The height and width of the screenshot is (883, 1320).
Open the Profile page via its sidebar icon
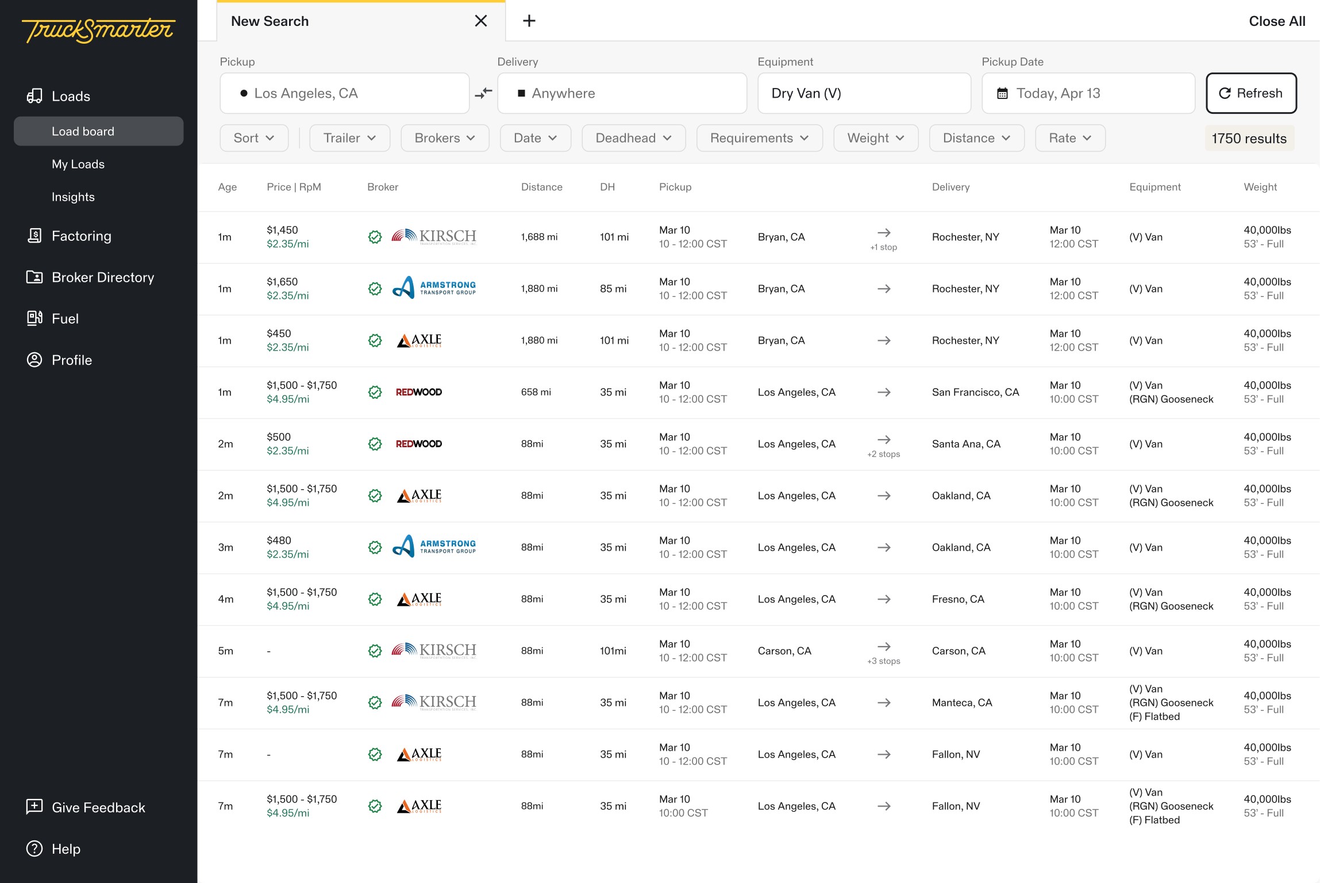tap(34, 360)
